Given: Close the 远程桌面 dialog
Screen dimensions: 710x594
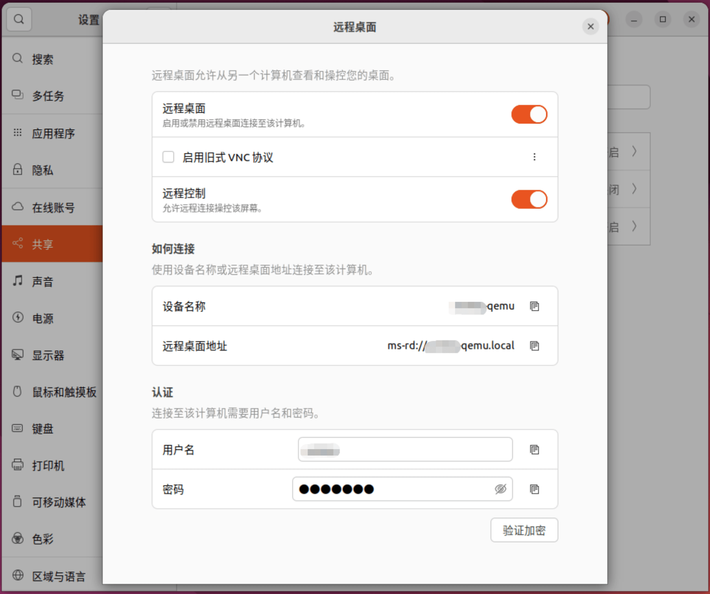Looking at the screenshot, I should 590,27.
